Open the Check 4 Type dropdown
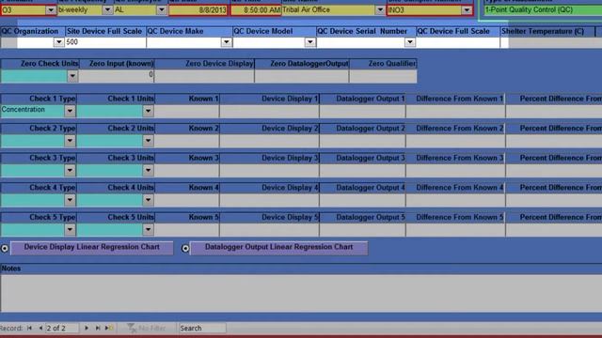Viewport: 602px width, 338px height. (x=70, y=200)
